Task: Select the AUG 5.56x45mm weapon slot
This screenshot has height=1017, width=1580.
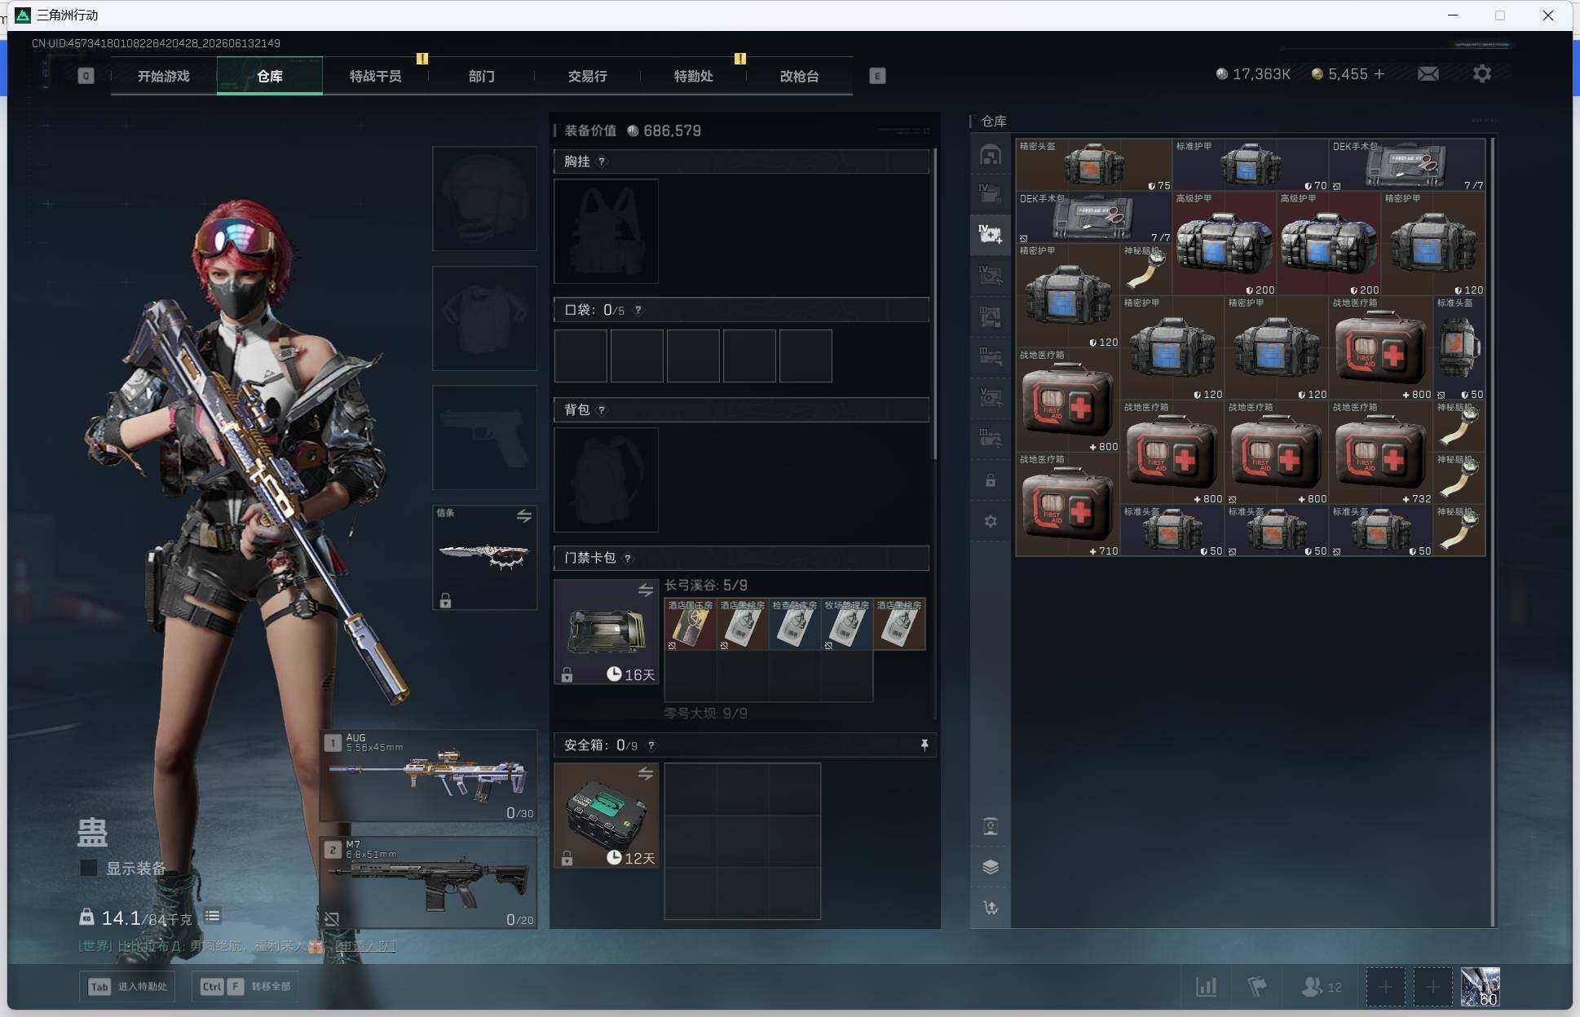Action: click(x=429, y=776)
